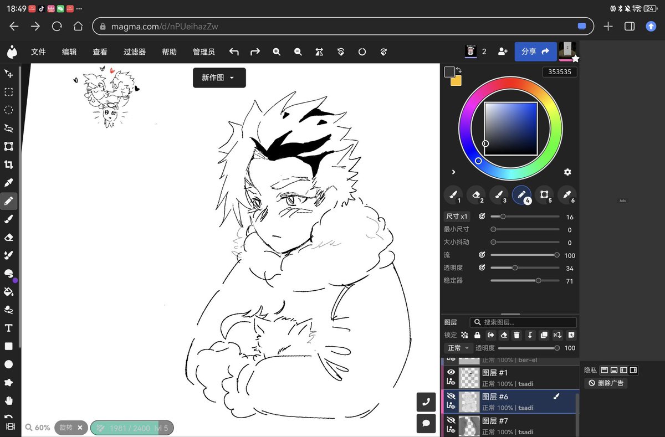665x437 pixels.
Task: Toggle pen pressure for 尺寸 size
Action: 482,217
